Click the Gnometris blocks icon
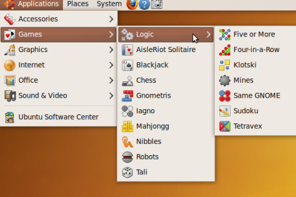 pyautogui.click(x=128, y=96)
